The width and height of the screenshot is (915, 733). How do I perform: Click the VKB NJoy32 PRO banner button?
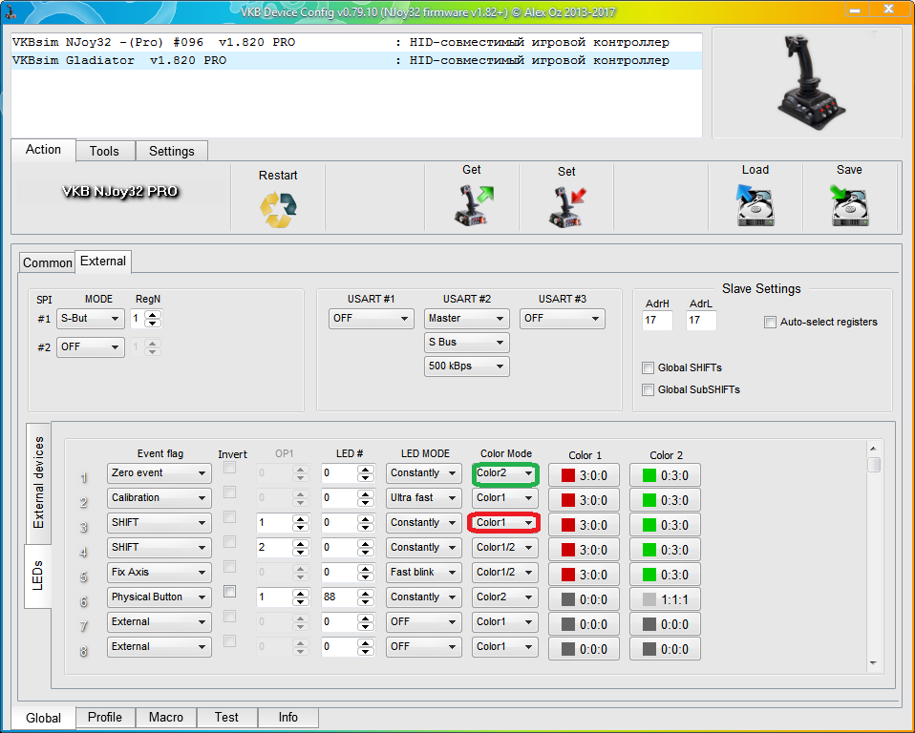[x=119, y=191]
